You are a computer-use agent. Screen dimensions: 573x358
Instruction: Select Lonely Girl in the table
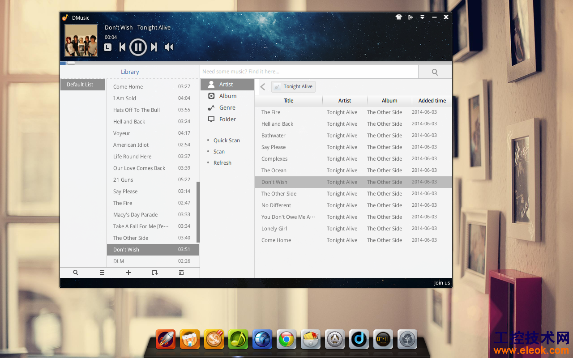click(353, 229)
